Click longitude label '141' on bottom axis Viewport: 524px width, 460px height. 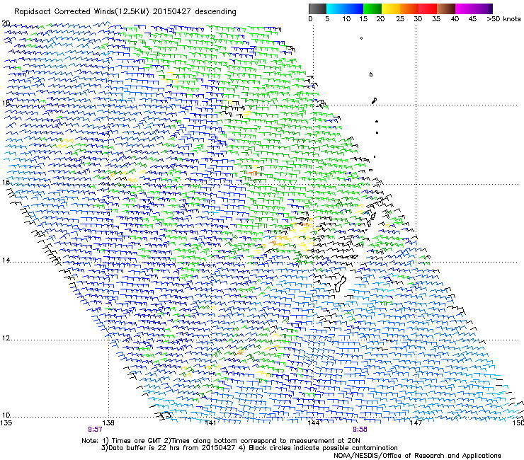(210, 423)
